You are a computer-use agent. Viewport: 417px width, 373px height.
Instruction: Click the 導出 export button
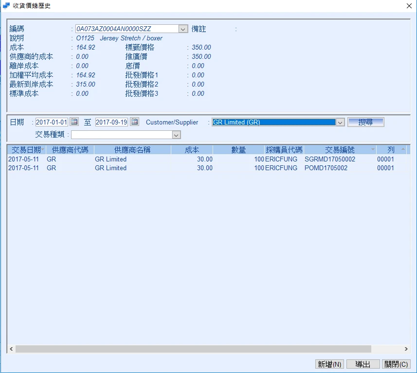[x=363, y=364]
